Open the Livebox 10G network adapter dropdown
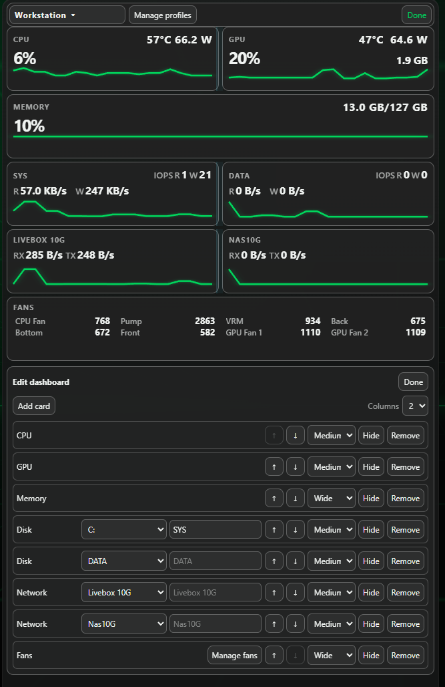Image resolution: width=445 pixels, height=687 pixels. (x=124, y=592)
